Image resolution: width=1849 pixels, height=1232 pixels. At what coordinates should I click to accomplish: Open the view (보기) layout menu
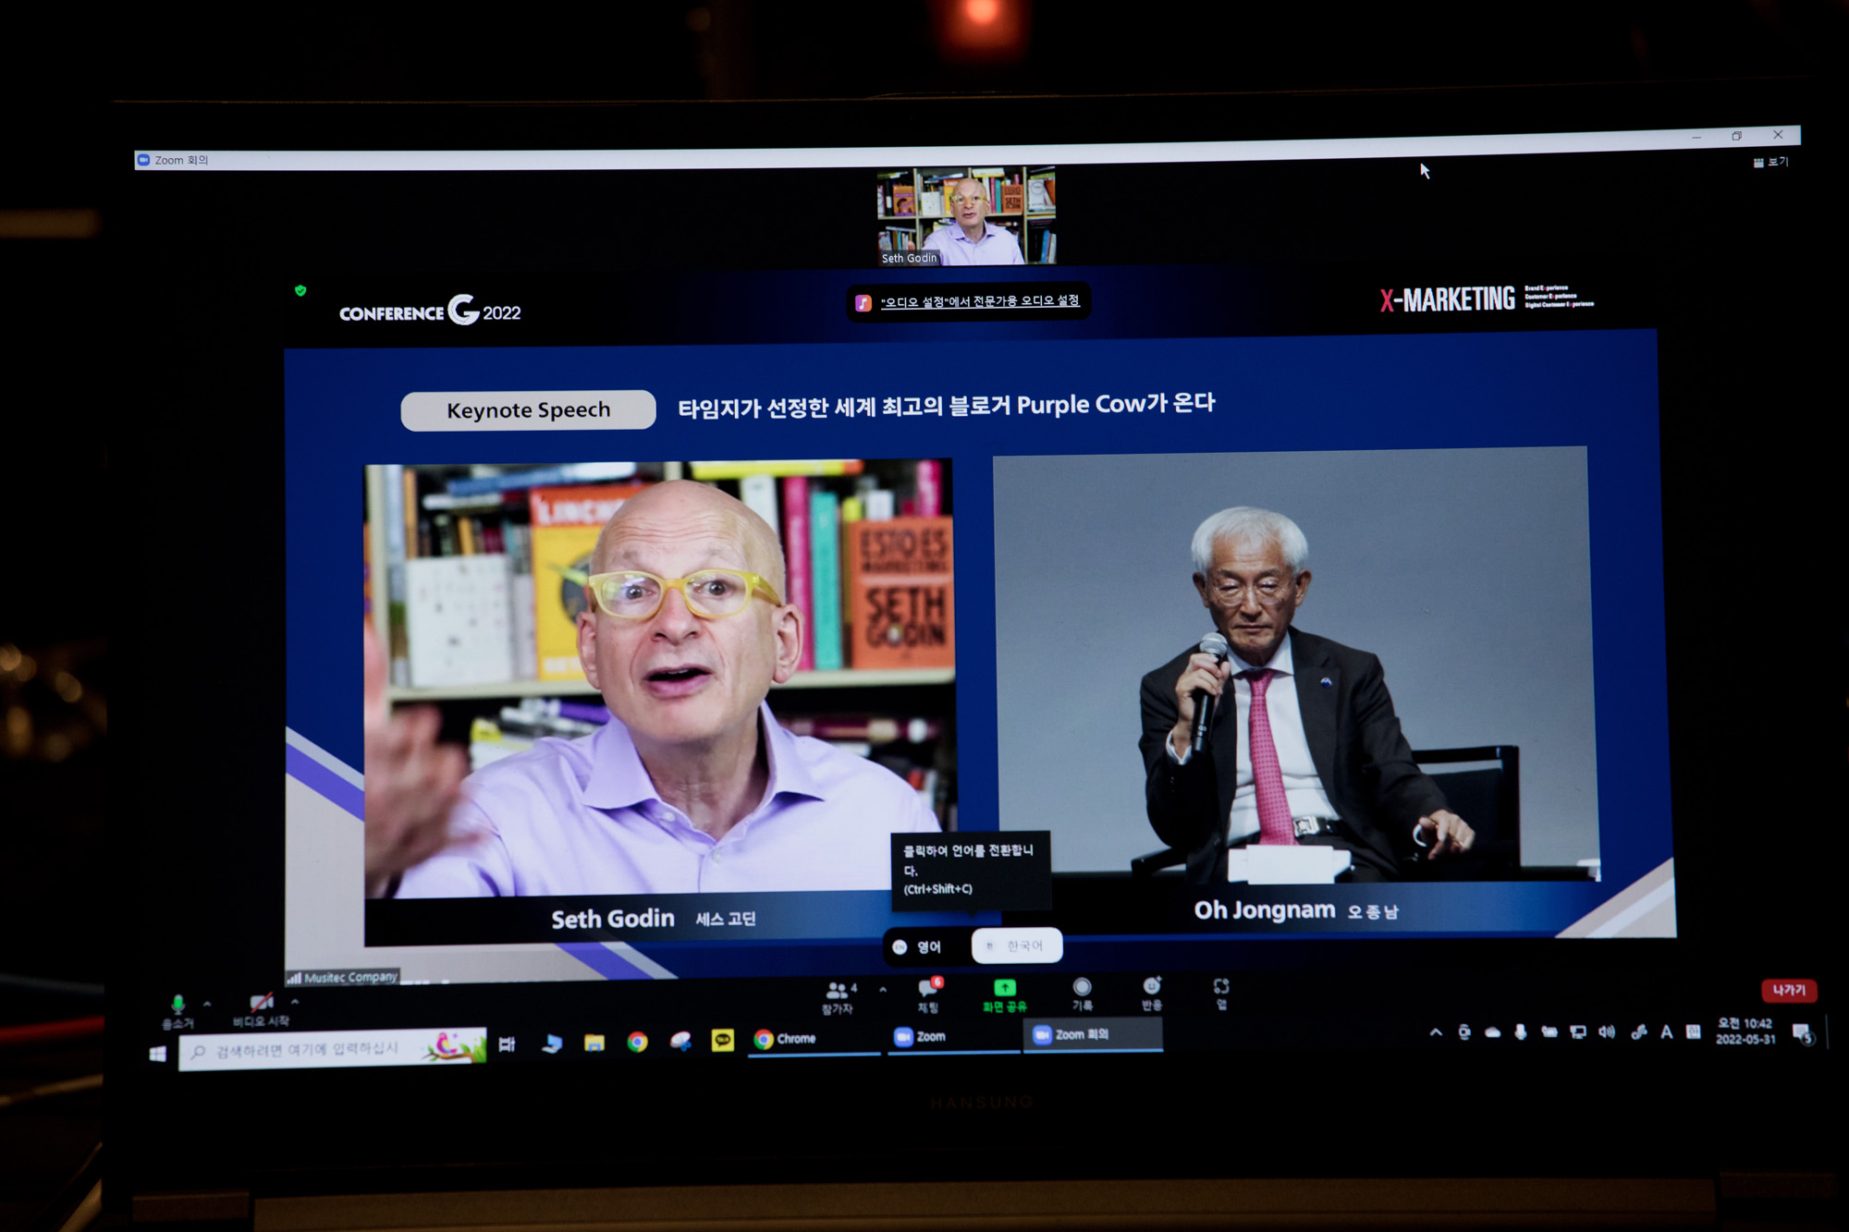click(1771, 162)
